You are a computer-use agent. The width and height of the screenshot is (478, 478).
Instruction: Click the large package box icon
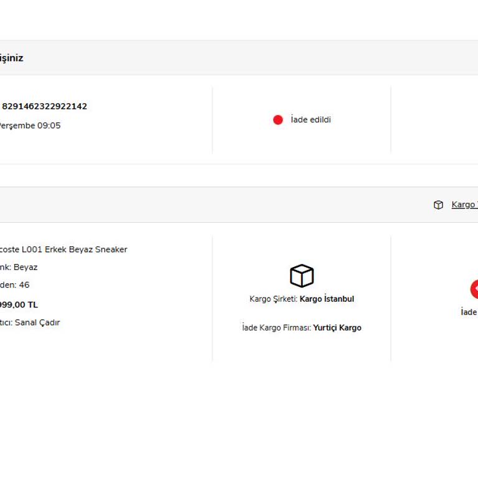point(302,276)
